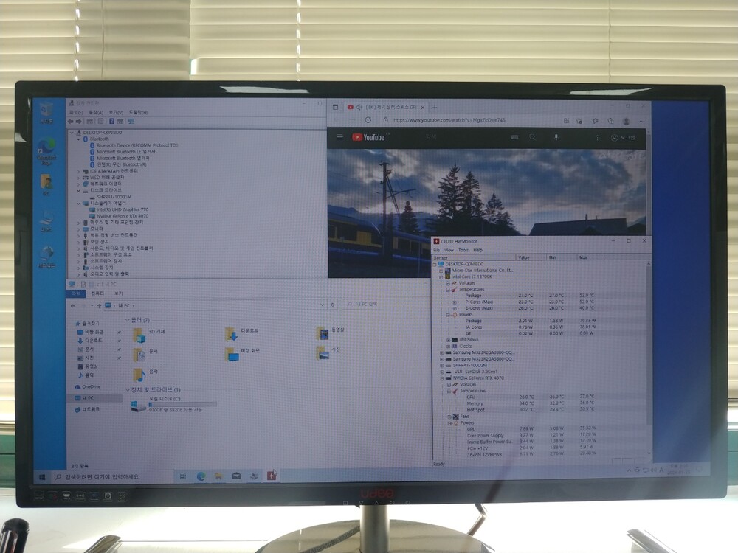Click the Windows taskbar search box
Image resolution: width=738 pixels, height=553 pixels.
[x=103, y=477]
